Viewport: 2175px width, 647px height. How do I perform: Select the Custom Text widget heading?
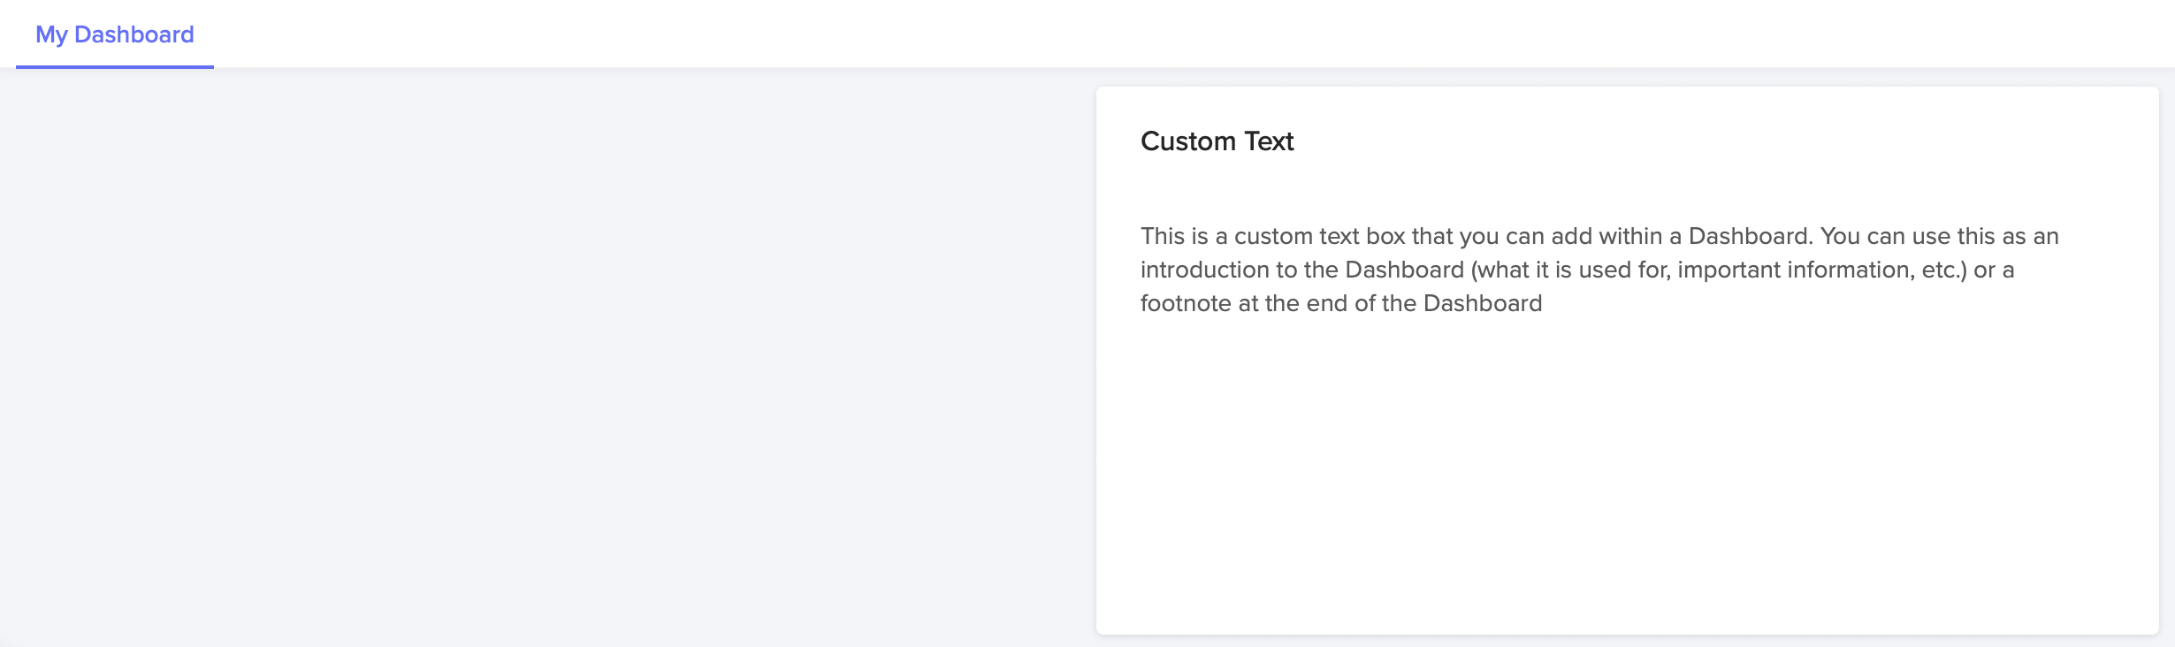(1217, 141)
